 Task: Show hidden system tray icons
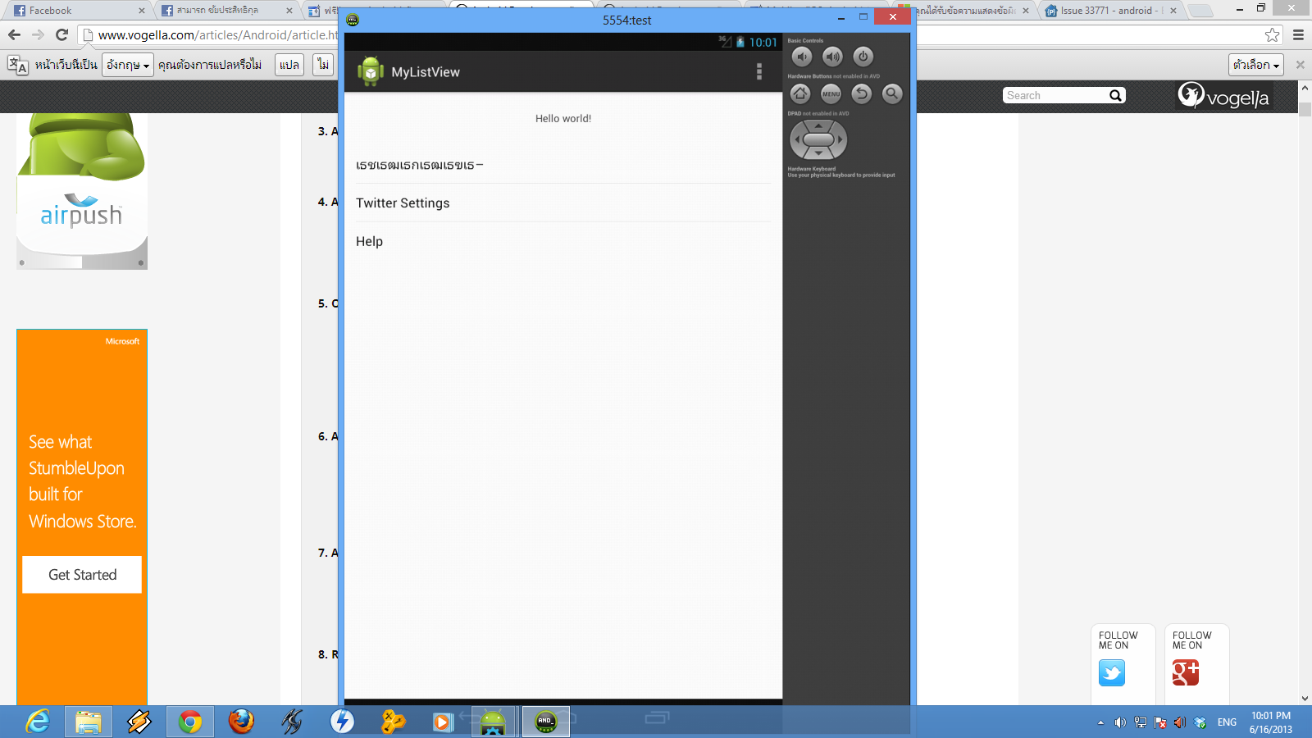[1100, 722]
